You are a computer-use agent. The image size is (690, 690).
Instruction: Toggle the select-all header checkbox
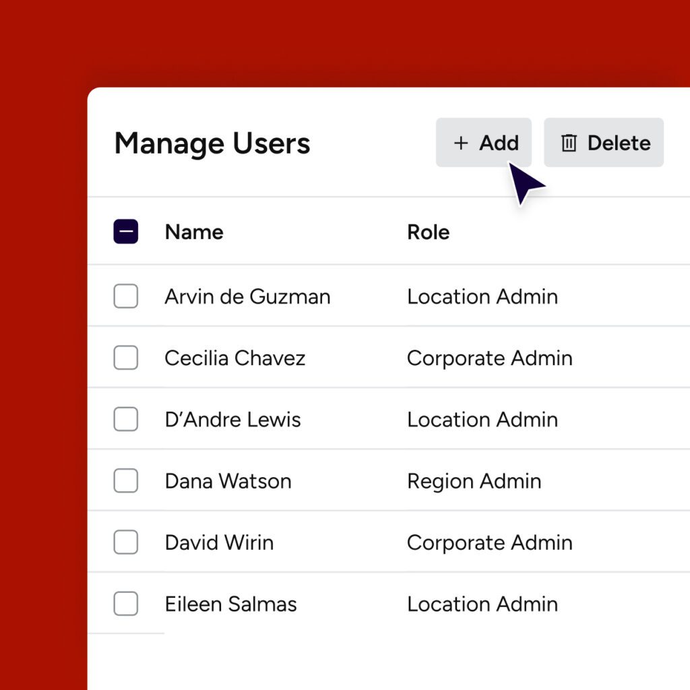pyautogui.click(x=126, y=232)
